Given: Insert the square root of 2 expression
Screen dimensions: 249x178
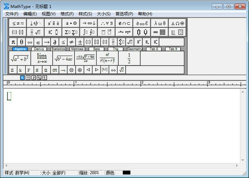Looking at the screenshot, I should pos(121,70).
